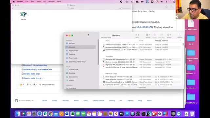Launch Google Chrome from the Dock
The height and width of the screenshot is (118, 210).
point(51,114)
